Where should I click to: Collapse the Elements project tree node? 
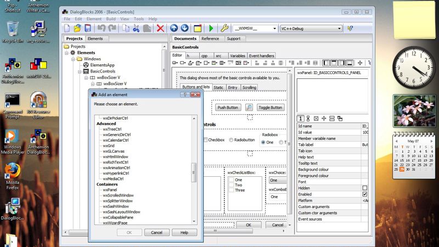point(66,53)
